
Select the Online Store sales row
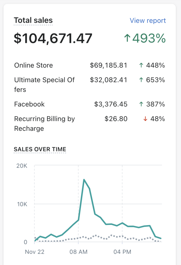click(89, 65)
